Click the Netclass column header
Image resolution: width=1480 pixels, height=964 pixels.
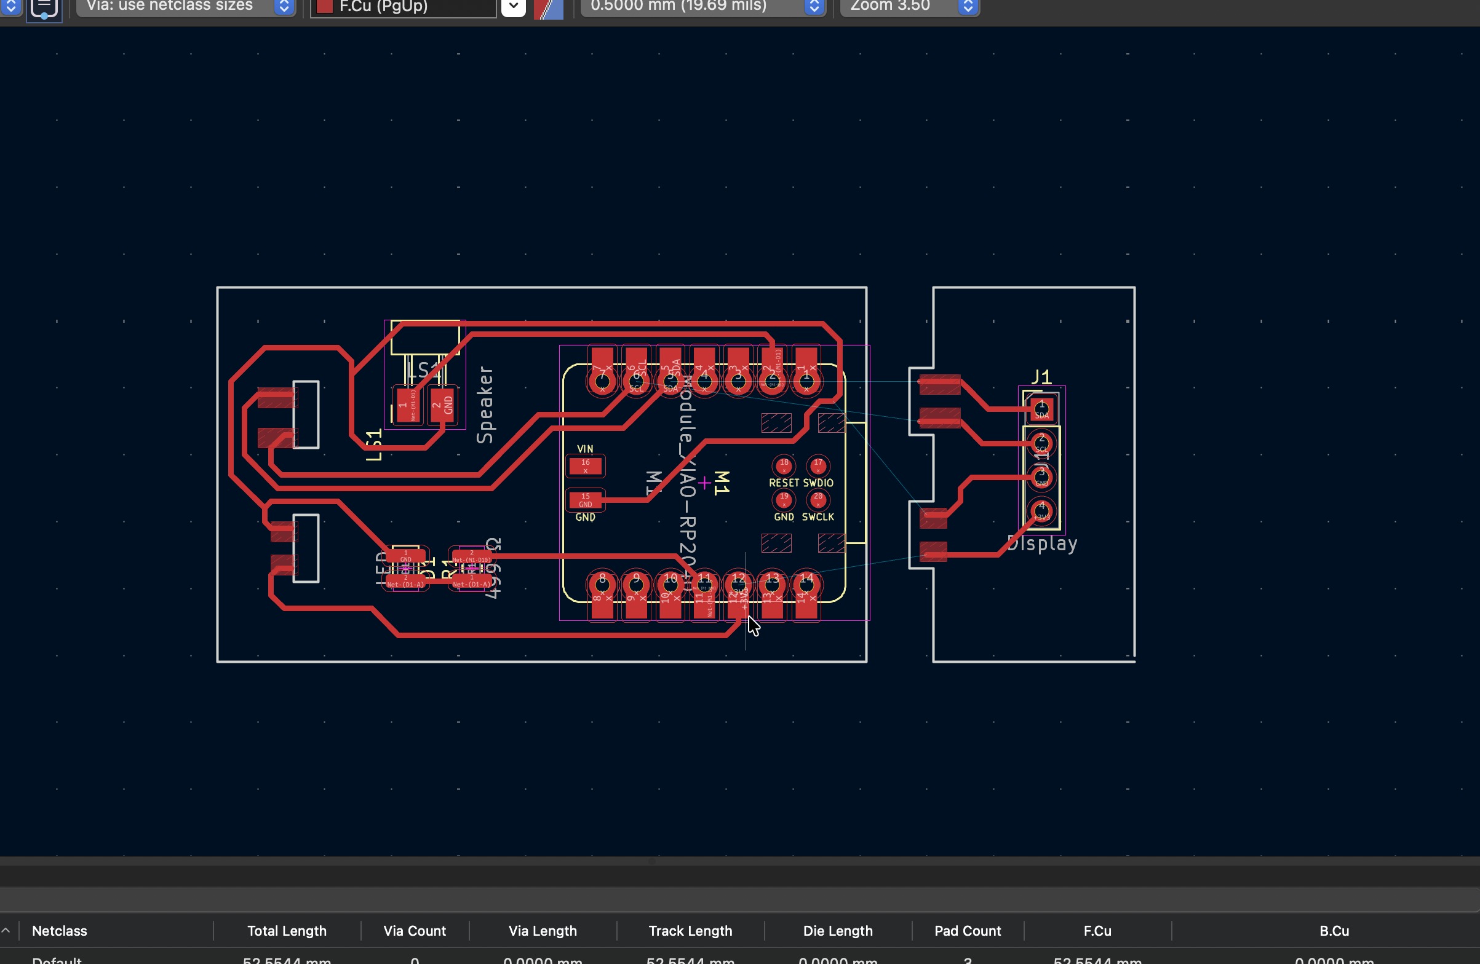[x=60, y=930]
